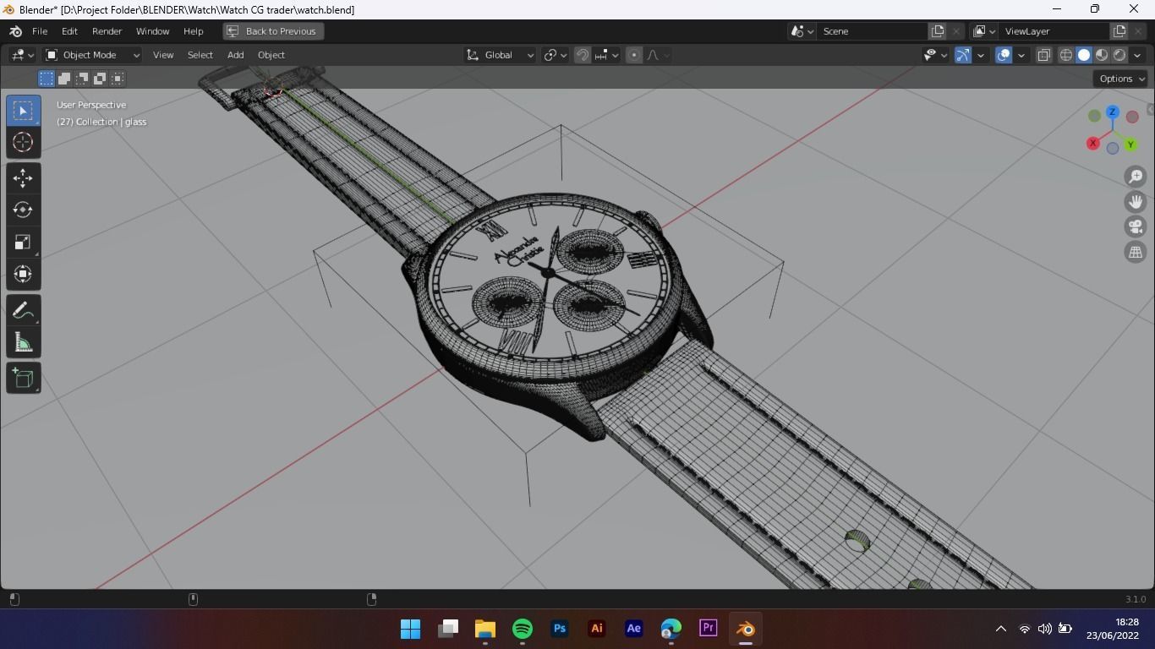The width and height of the screenshot is (1155, 649).
Task: Choose the Add Cube tool
Action: 23,378
